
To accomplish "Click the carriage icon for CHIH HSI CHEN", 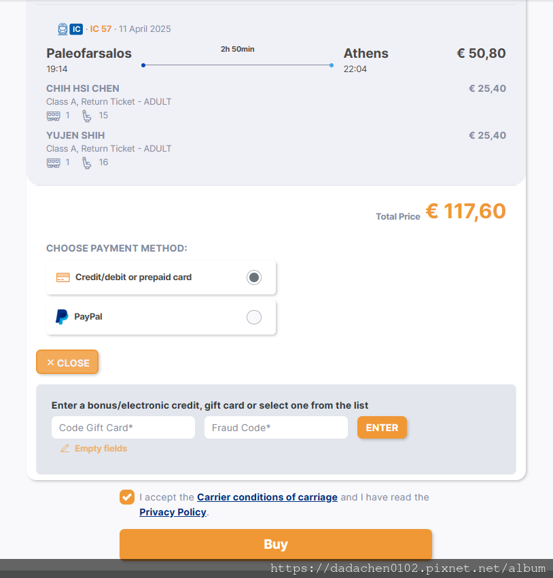I will (x=54, y=116).
